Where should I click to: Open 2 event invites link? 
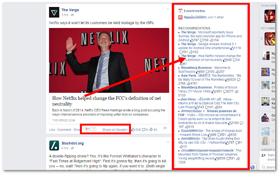pyautogui.click(x=194, y=11)
